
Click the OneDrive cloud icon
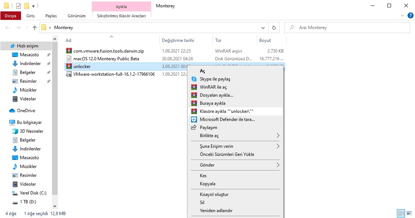[x=12, y=110]
